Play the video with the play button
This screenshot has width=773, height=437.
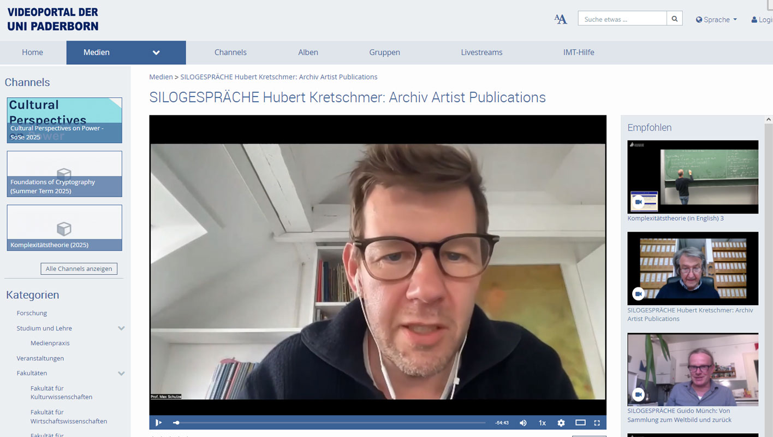pyautogui.click(x=158, y=422)
